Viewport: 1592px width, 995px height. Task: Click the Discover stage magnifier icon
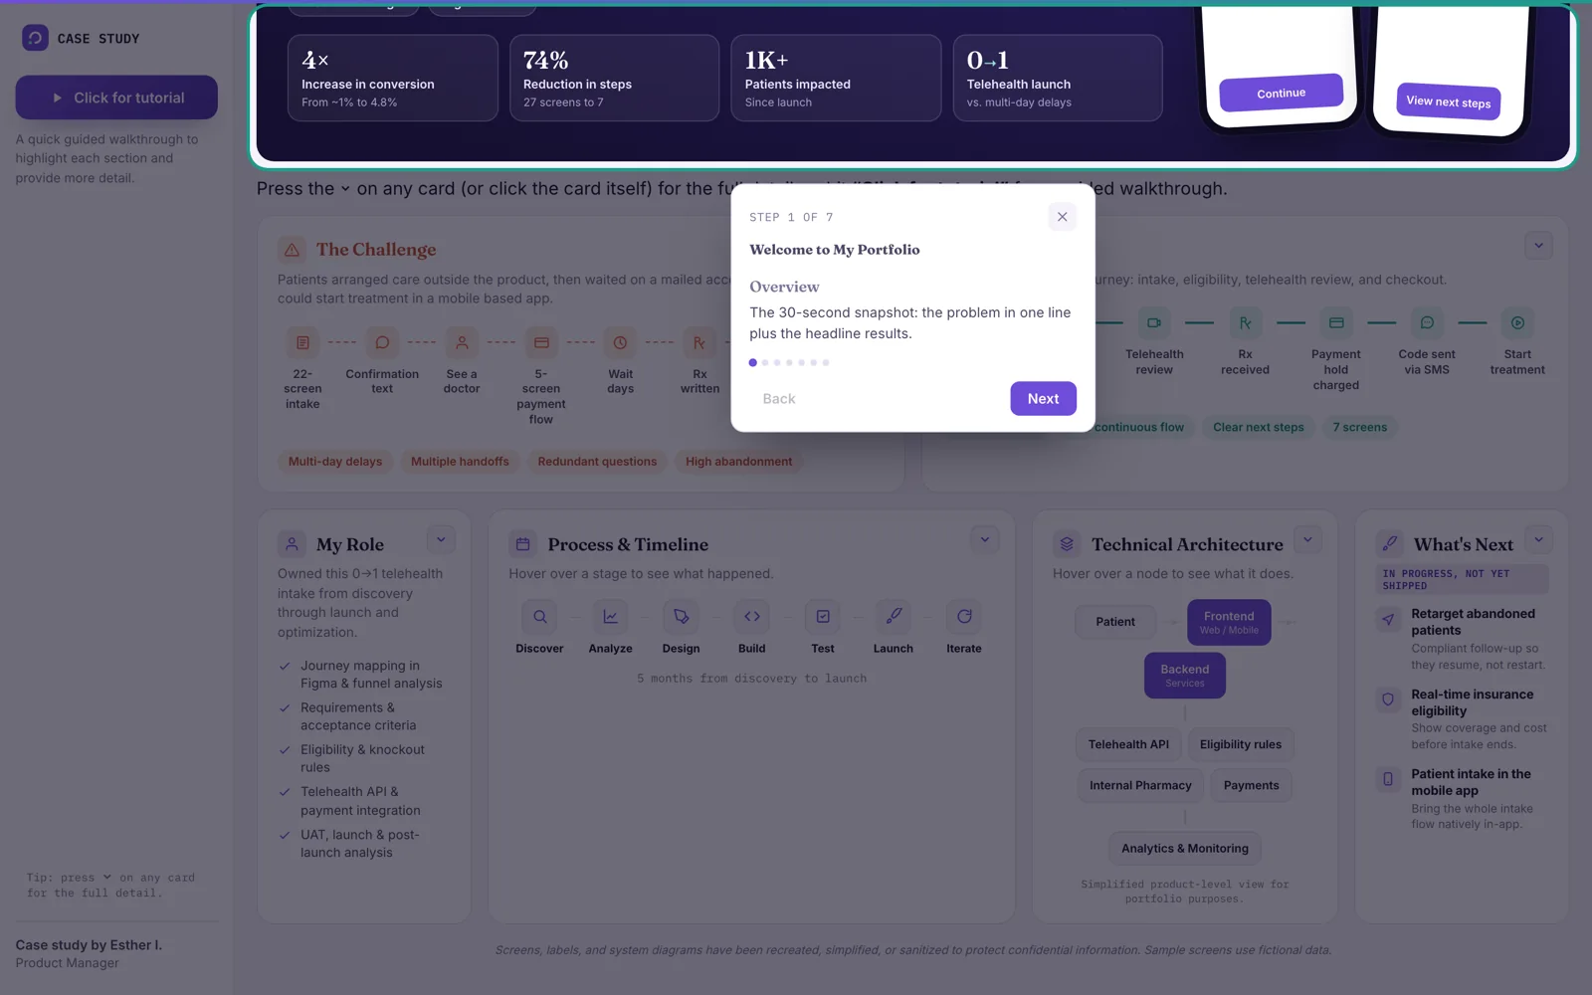click(539, 617)
